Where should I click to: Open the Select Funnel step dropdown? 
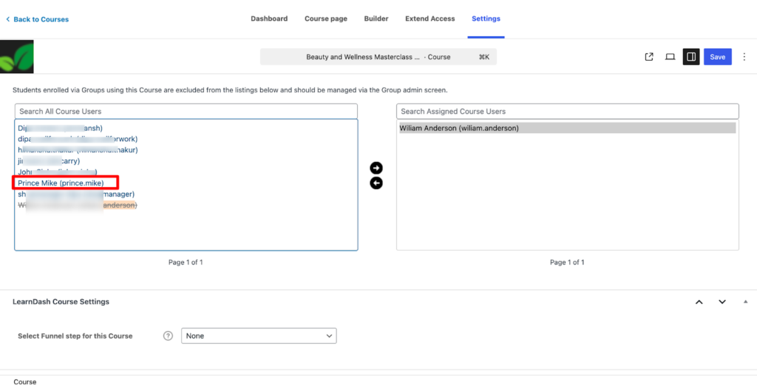click(259, 336)
